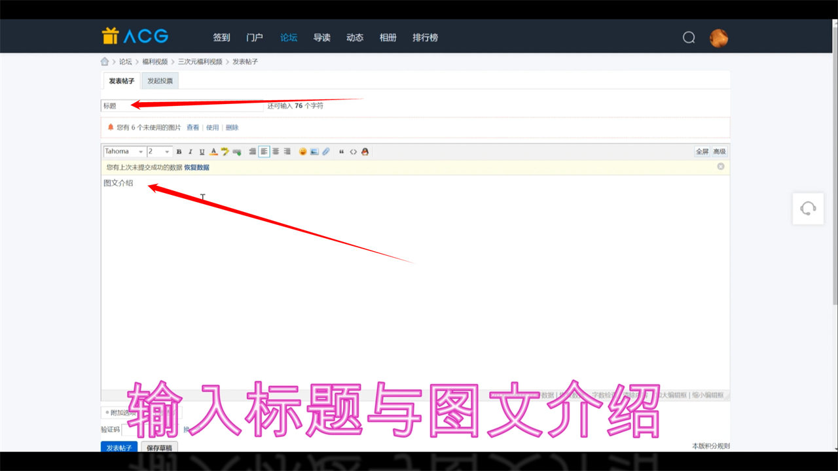Open the insert image tool
The image size is (838, 471).
314,152
